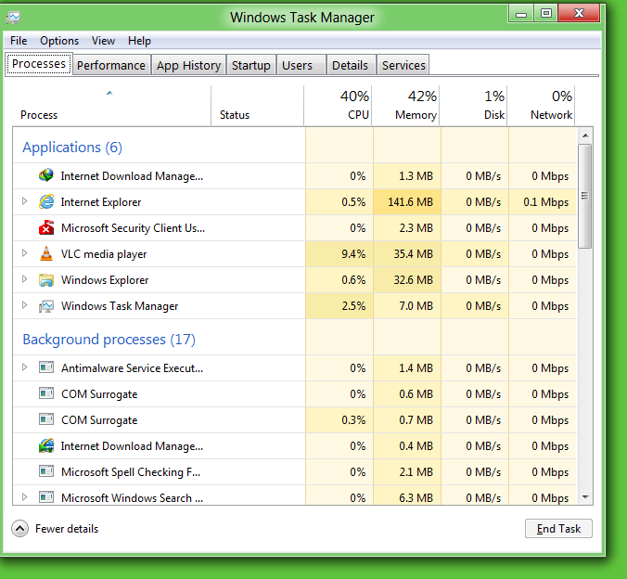This screenshot has width=627, height=579.
Task: Open the Services tab
Action: (403, 65)
